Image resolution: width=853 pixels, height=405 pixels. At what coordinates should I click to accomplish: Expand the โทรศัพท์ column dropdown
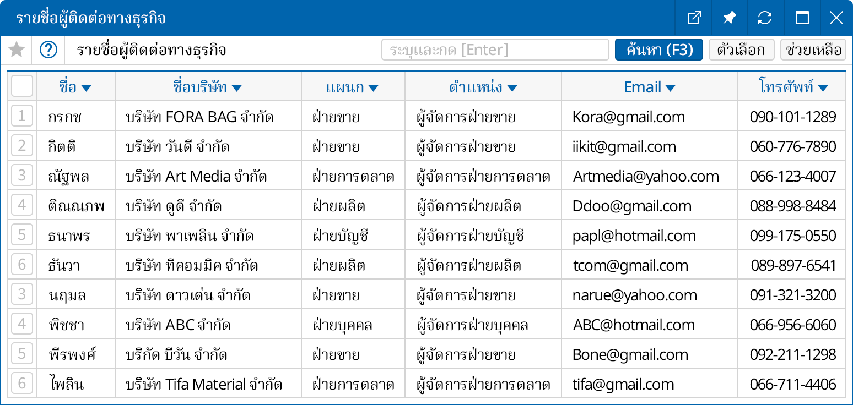click(823, 88)
